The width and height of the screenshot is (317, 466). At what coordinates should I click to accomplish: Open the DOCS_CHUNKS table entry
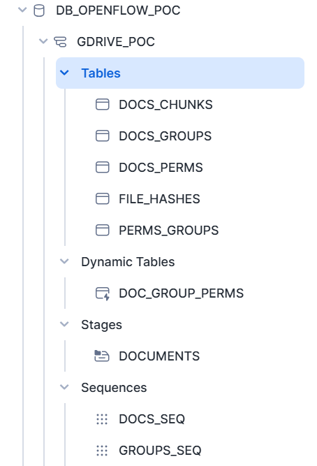coord(165,105)
